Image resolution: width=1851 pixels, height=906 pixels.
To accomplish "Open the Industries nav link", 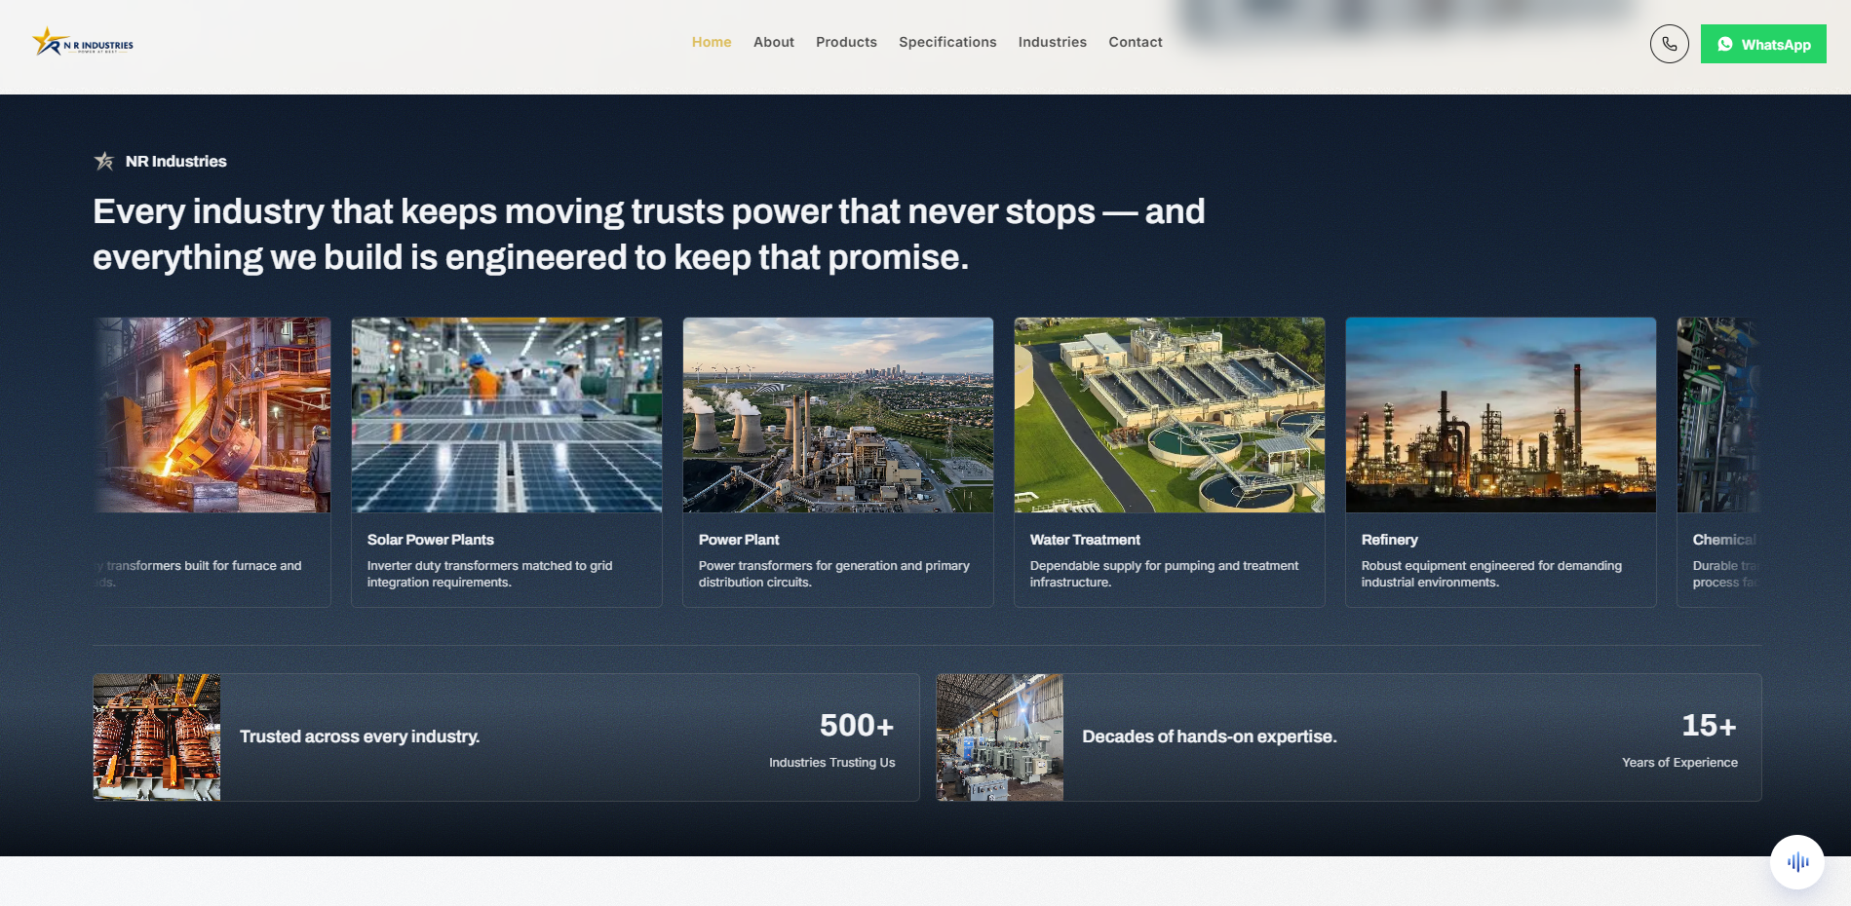I will 1052,42.
